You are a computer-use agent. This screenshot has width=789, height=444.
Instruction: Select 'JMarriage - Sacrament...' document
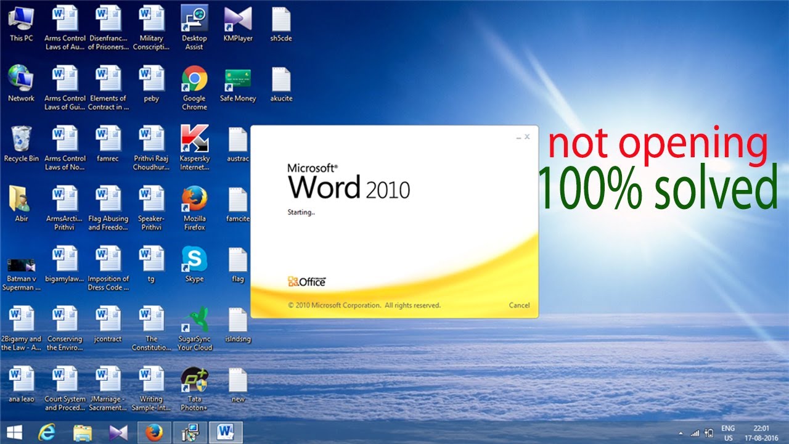click(x=108, y=389)
